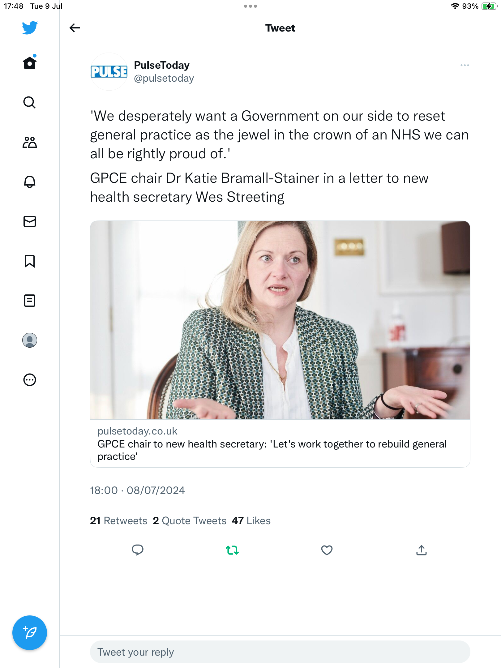Image resolution: width=501 pixels, height=668 pixels.
Task: Open the More circle menu in sidebar
Action: pyautogui.click(x=30, y=380)
